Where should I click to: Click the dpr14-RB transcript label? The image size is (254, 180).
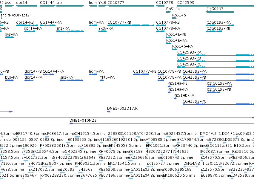coord(25,22)
